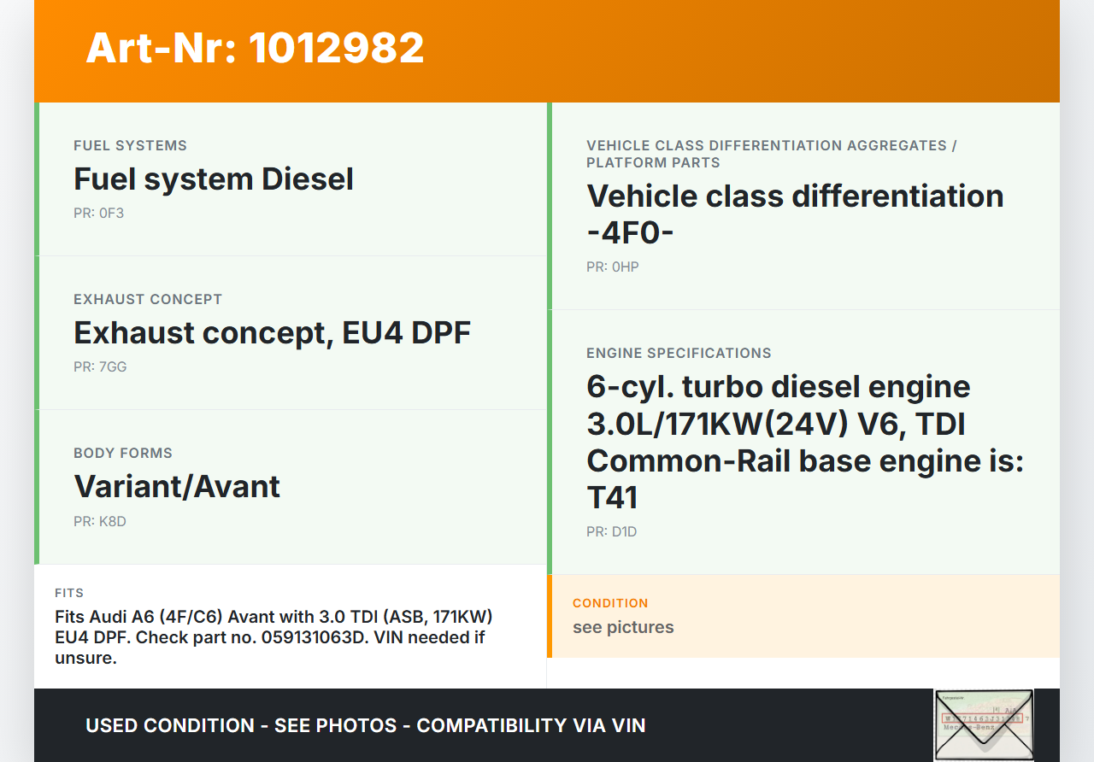Click the "see pictures" condition text
The image size is (1094, 762).
coord(623,627)
